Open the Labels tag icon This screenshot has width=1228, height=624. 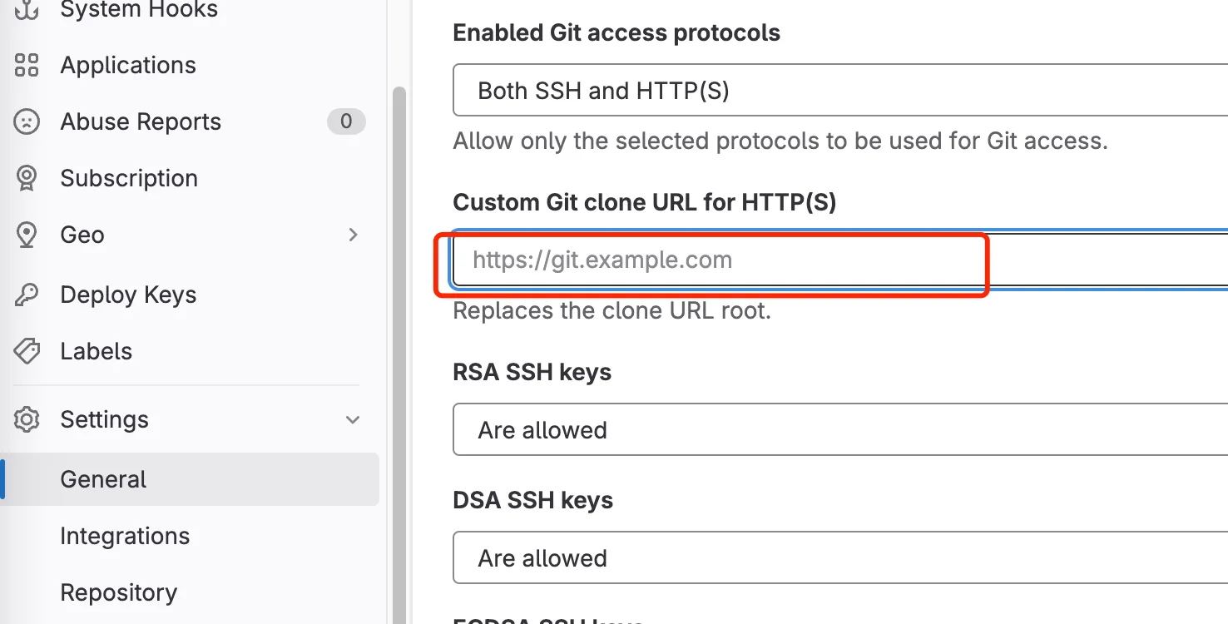(x=27, y=351)
